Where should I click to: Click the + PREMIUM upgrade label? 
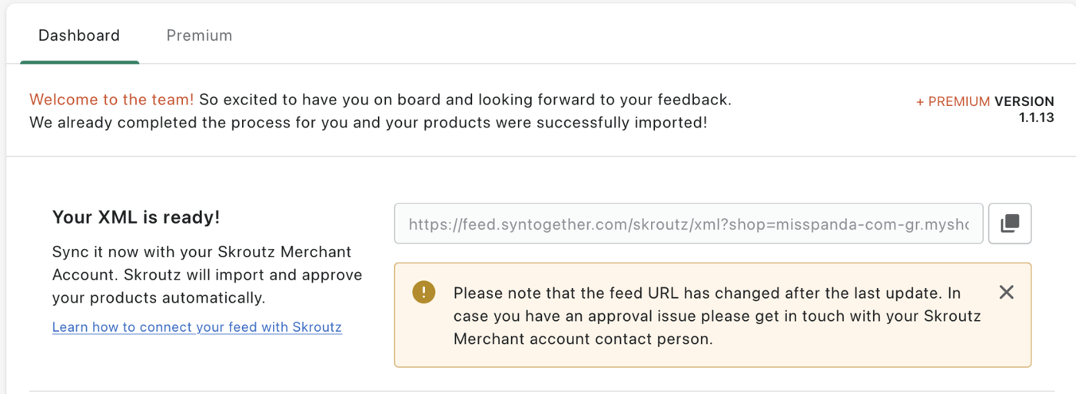(952, 101)
